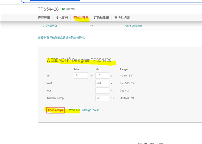Click the -40 to 85 °C range text
The width and height of the screenshot is (202, 144).
127,98
